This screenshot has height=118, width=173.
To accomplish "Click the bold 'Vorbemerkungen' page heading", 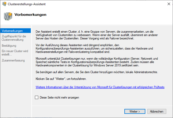I will coord(31,15).
